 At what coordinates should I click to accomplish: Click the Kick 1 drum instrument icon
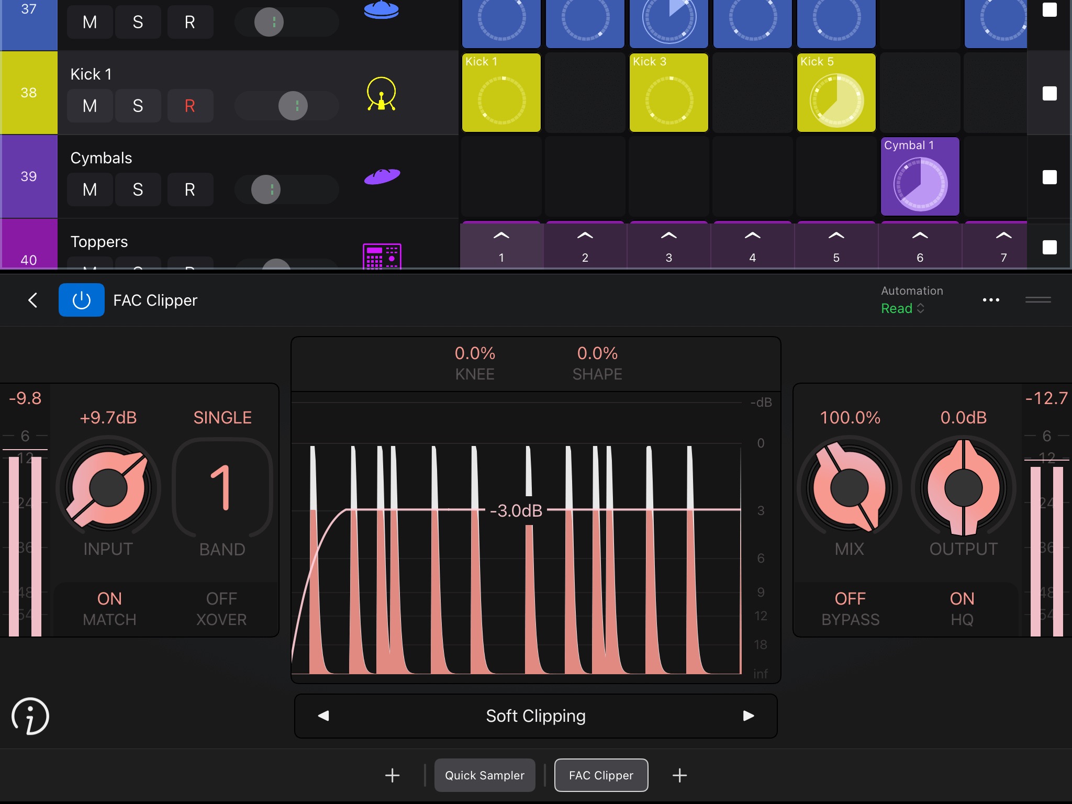(x=381, y=94)
